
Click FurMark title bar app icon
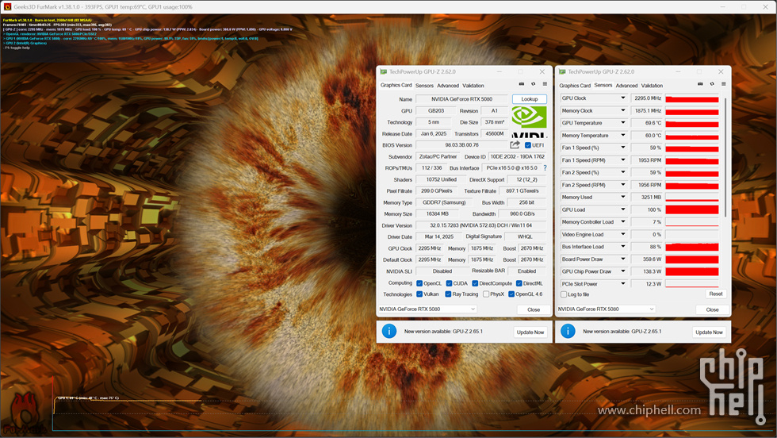7,7
